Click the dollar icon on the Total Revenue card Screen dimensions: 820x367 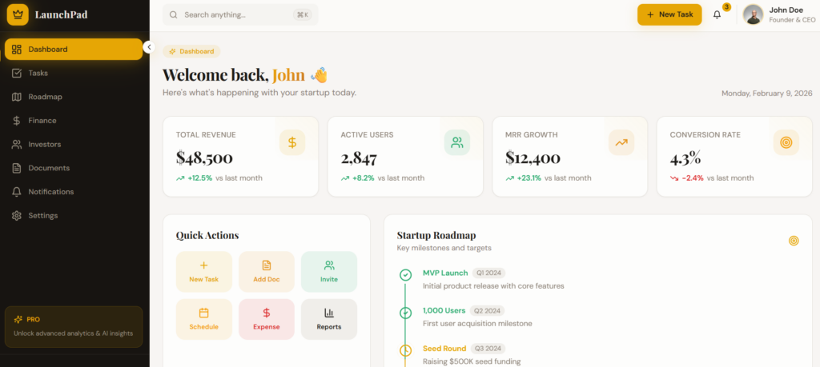292,142
